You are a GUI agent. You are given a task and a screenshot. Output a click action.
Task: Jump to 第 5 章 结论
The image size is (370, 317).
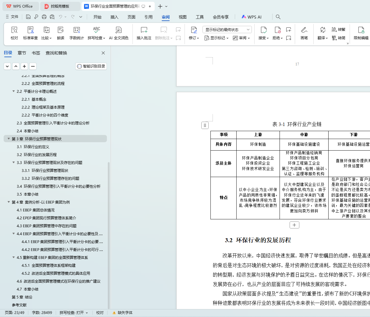point(22,297)
